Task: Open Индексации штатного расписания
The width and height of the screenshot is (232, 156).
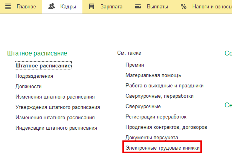Action: 56,128
